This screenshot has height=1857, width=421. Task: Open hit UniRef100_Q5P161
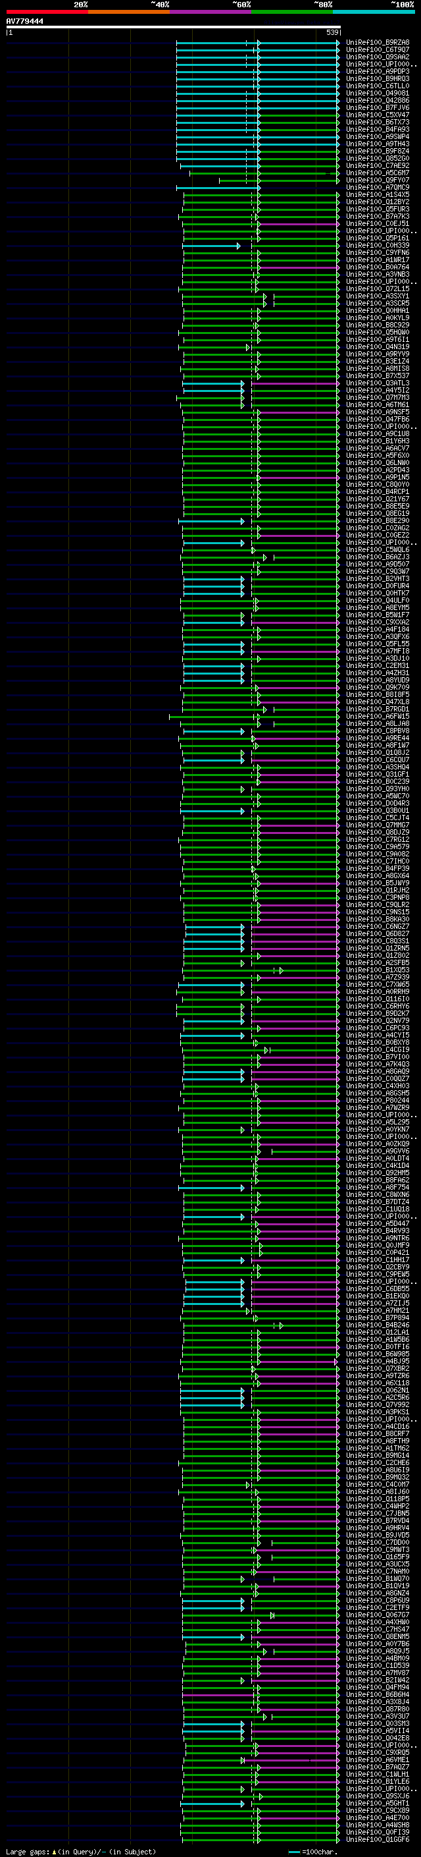tap(378, 238)
